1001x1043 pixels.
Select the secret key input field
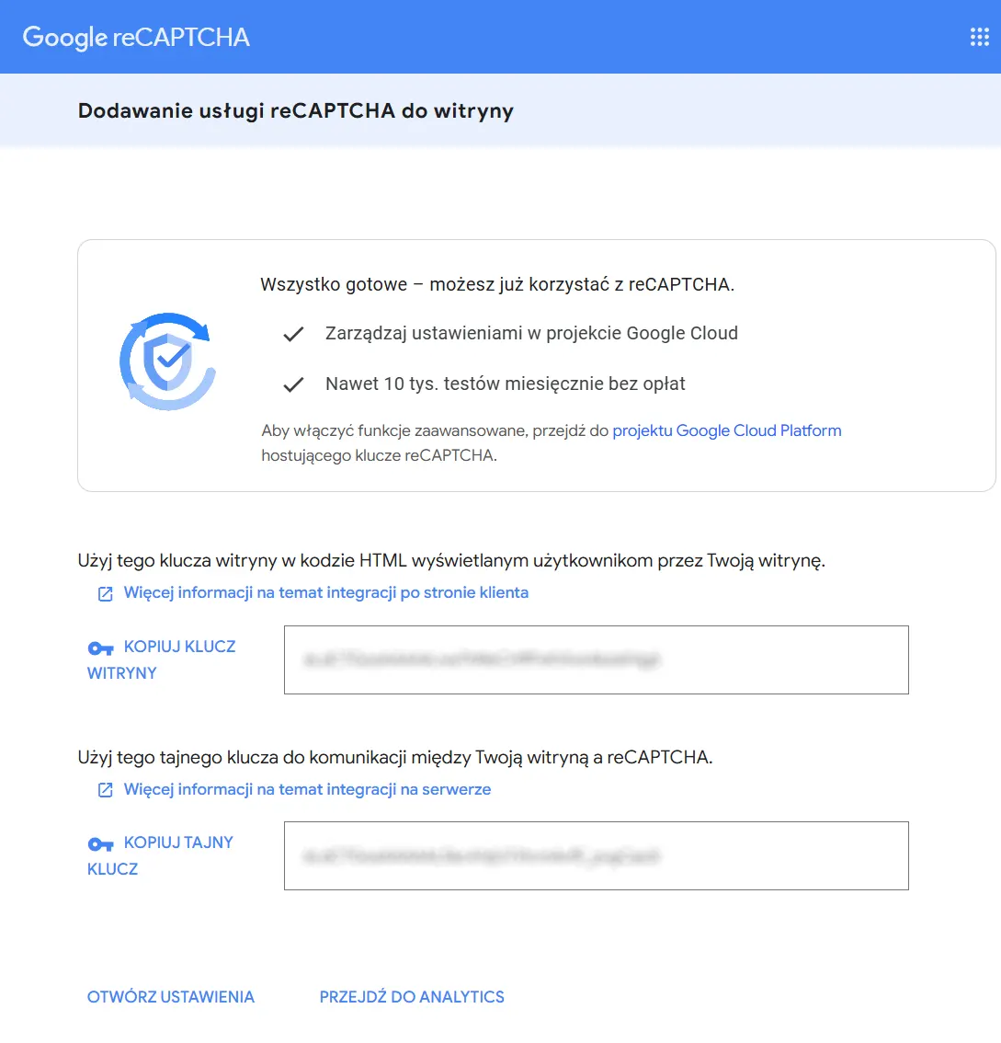point(596,855)
